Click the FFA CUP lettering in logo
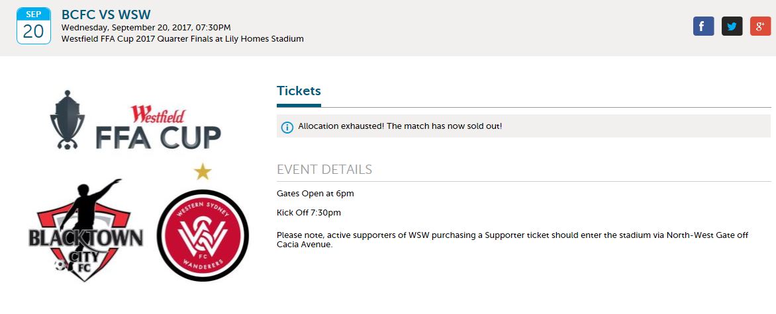 [158, 137]
